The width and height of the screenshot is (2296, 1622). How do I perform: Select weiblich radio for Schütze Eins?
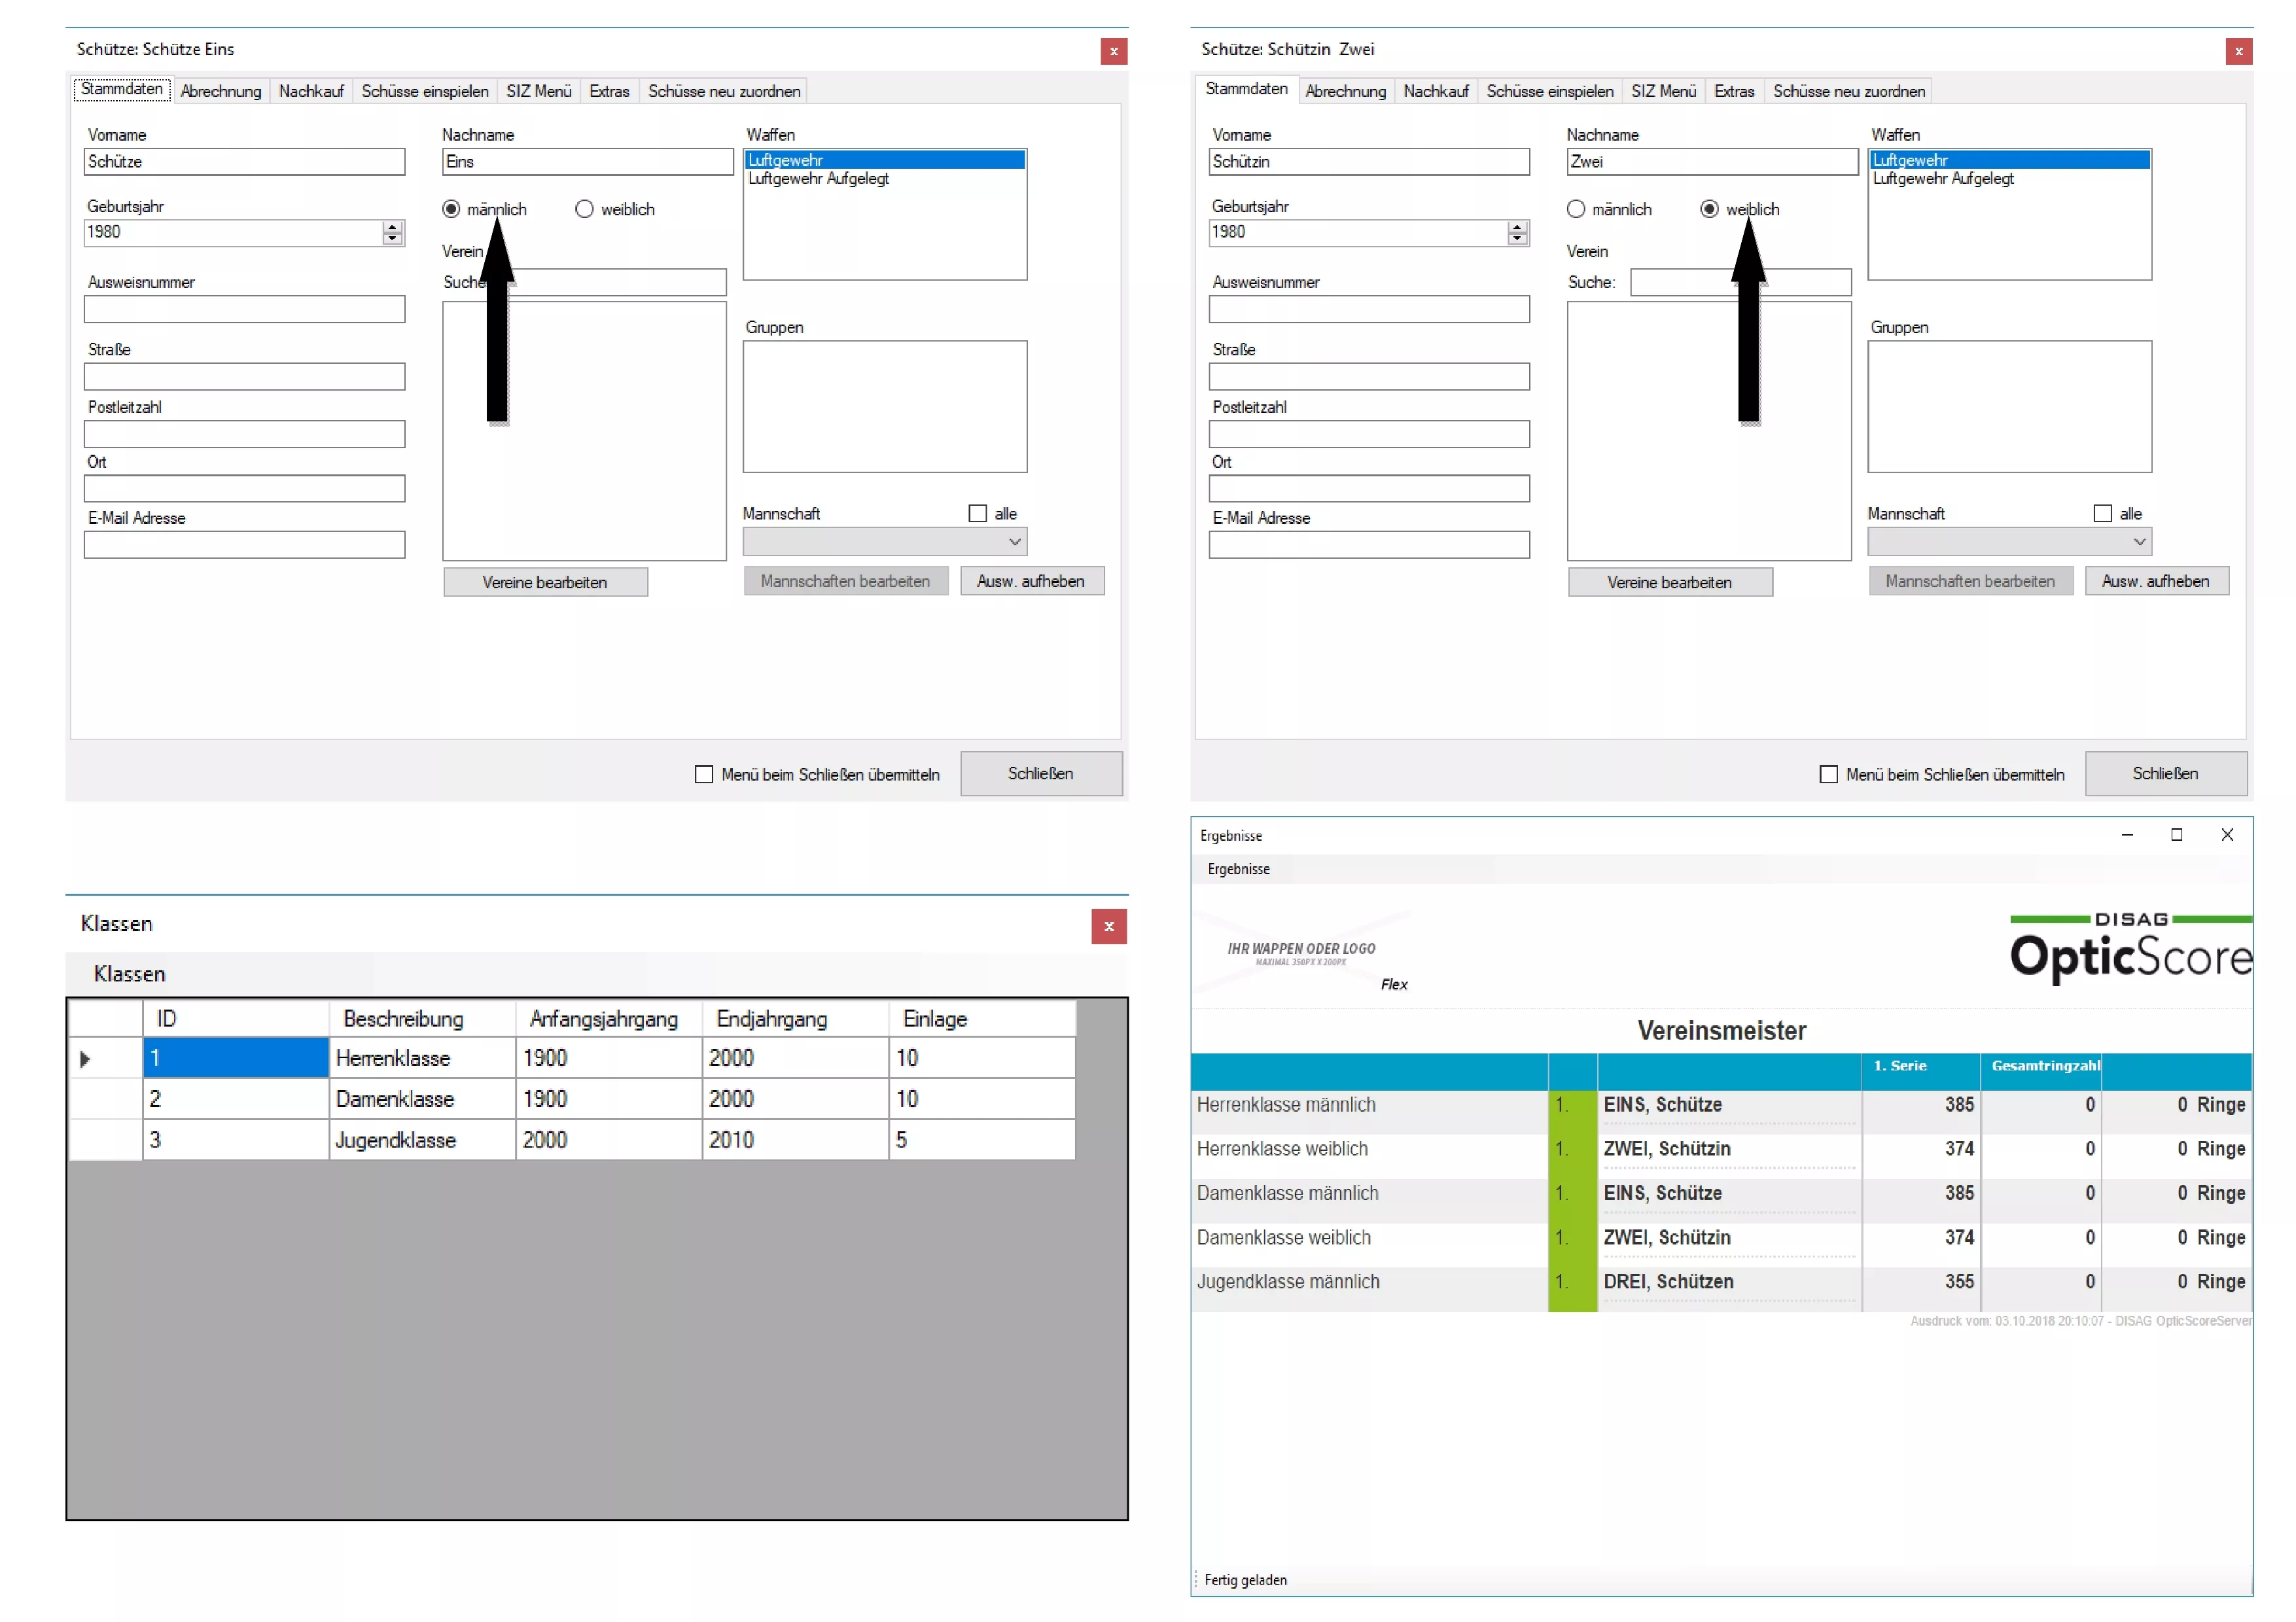[x=584, y=209]
